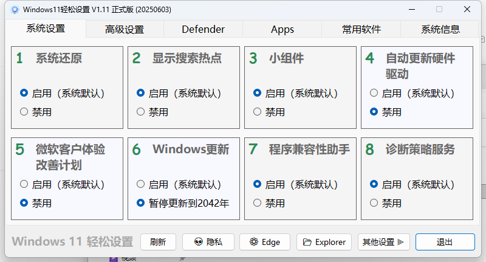
Task: Switch to the 高级设置 tab
Action: coord(125,29)
